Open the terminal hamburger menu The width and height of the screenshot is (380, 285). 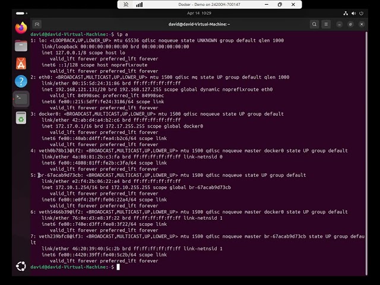pyautogui.click(x=326, y=24)
